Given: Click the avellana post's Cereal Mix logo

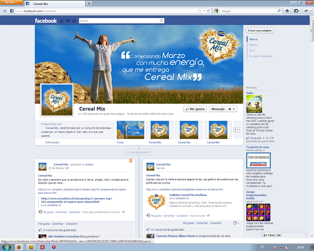Looking at the screenshot, I should coord(157,202).
